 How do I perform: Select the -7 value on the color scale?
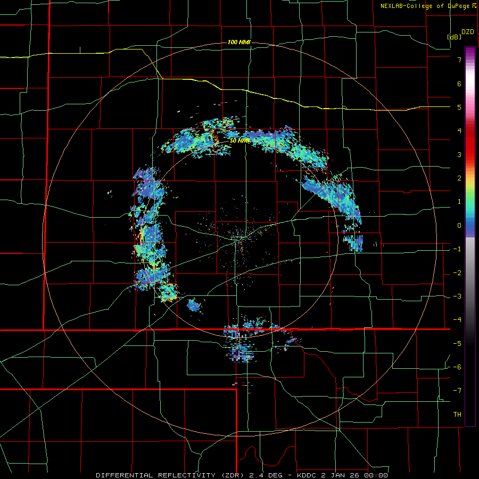click(457, 391)
